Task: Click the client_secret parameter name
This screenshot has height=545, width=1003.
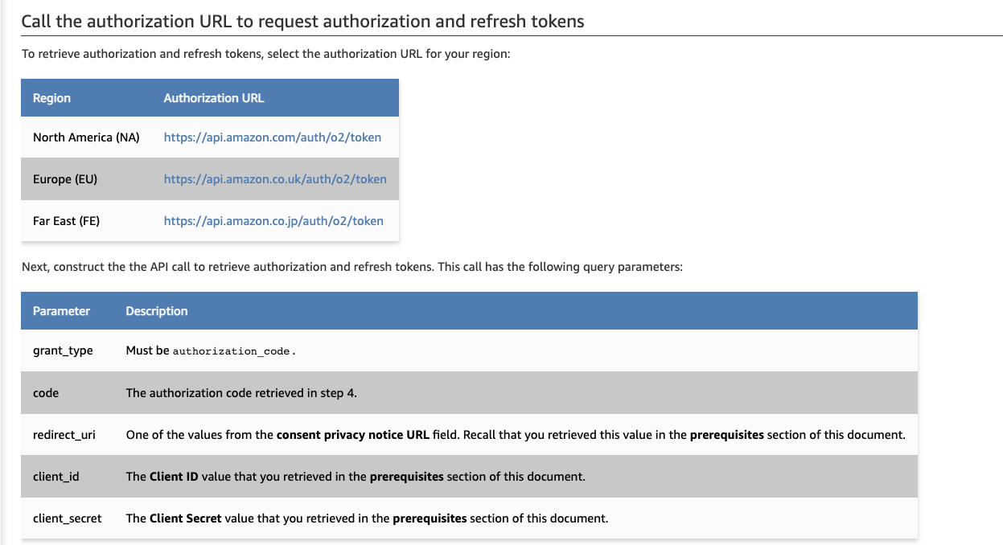Action: click(68, 518)
